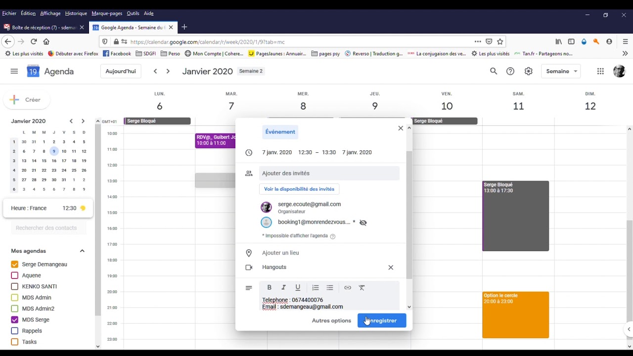Open the user account avatar
Viewport: 633px width, 356px height.
tap(619, 71)
